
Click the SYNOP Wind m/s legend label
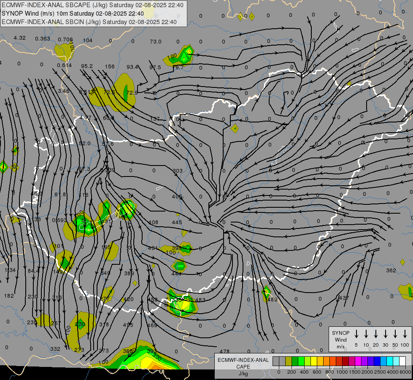340,339
